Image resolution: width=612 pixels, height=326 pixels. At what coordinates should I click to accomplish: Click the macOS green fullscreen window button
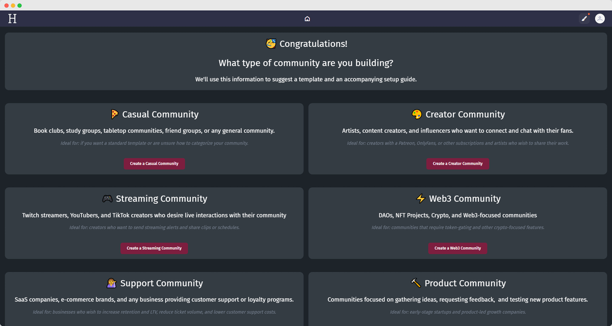(19, 5)
